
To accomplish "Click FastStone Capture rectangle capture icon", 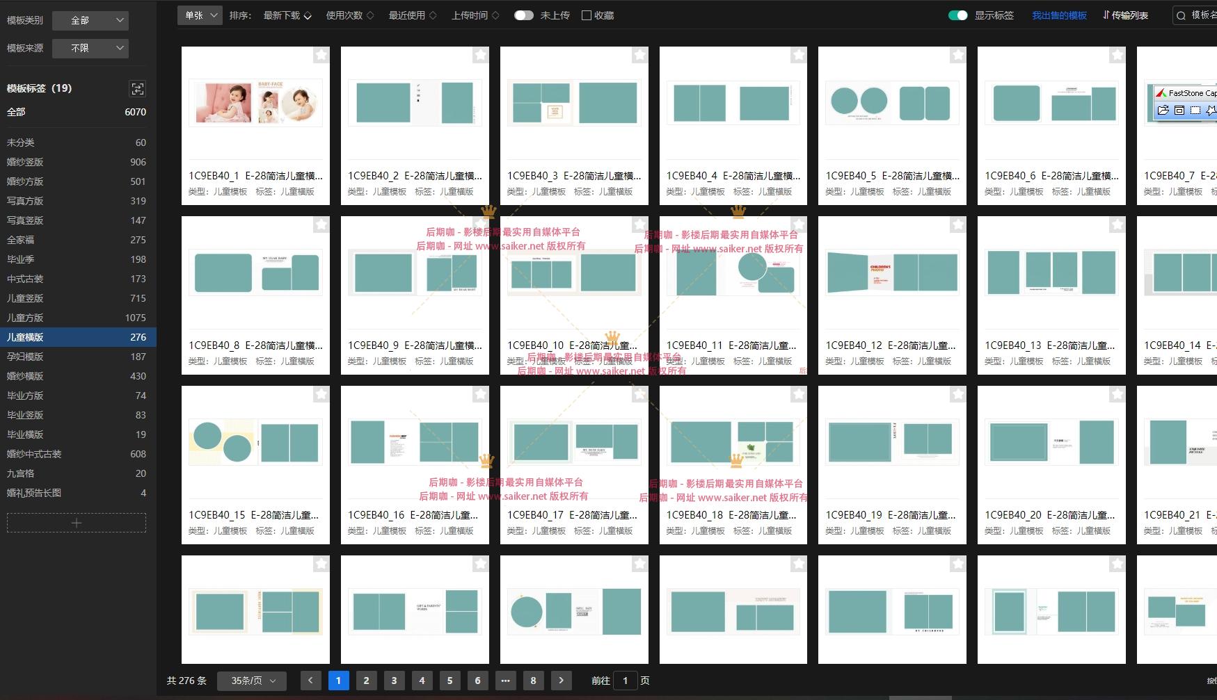I will point(1195,110).
